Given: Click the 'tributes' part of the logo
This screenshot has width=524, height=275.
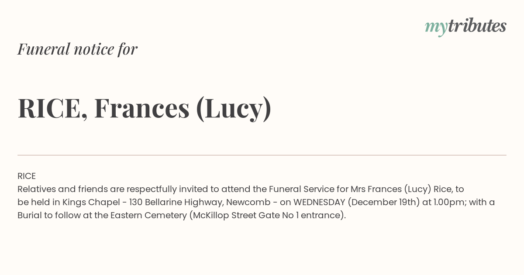Looking at the screenshot, I should (477, 26).
